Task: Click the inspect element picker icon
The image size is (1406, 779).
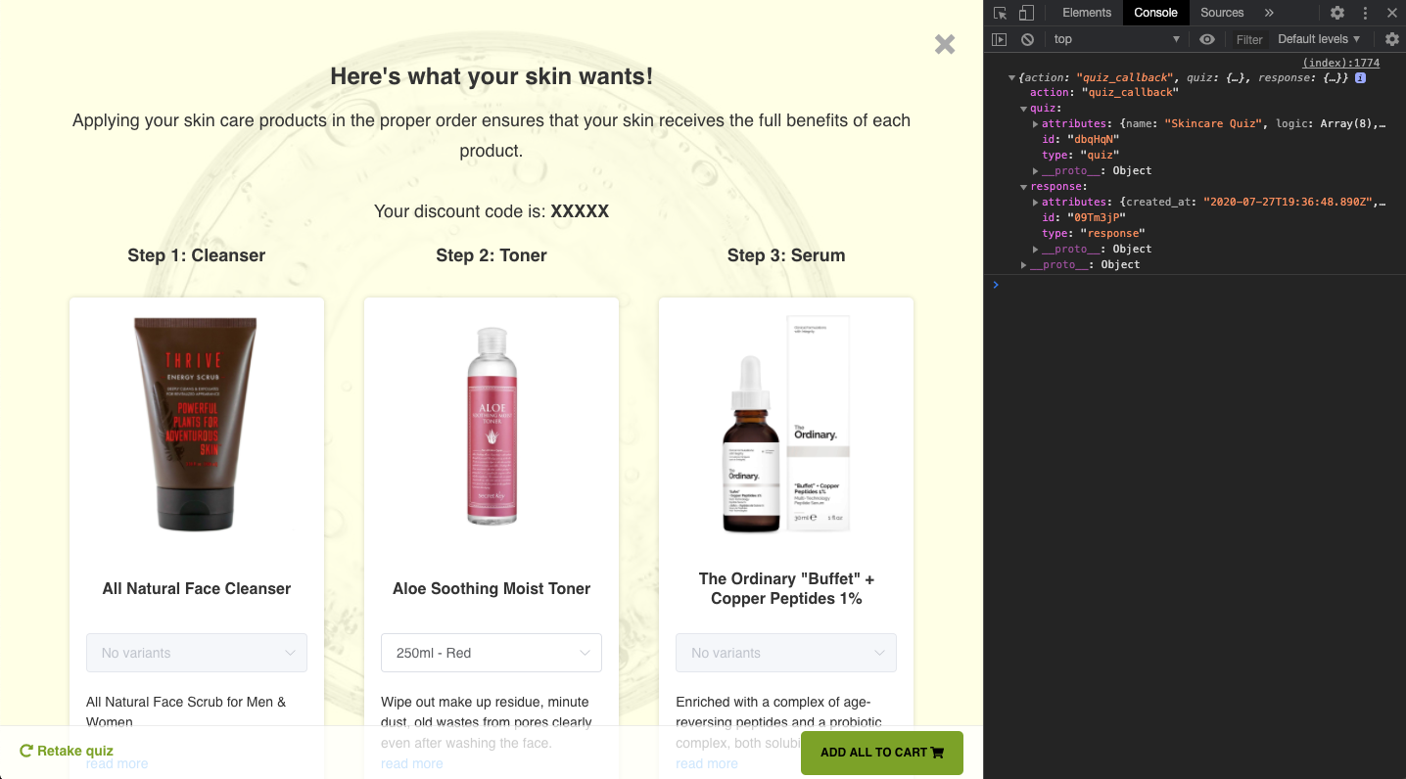Action: (1000, 13)
